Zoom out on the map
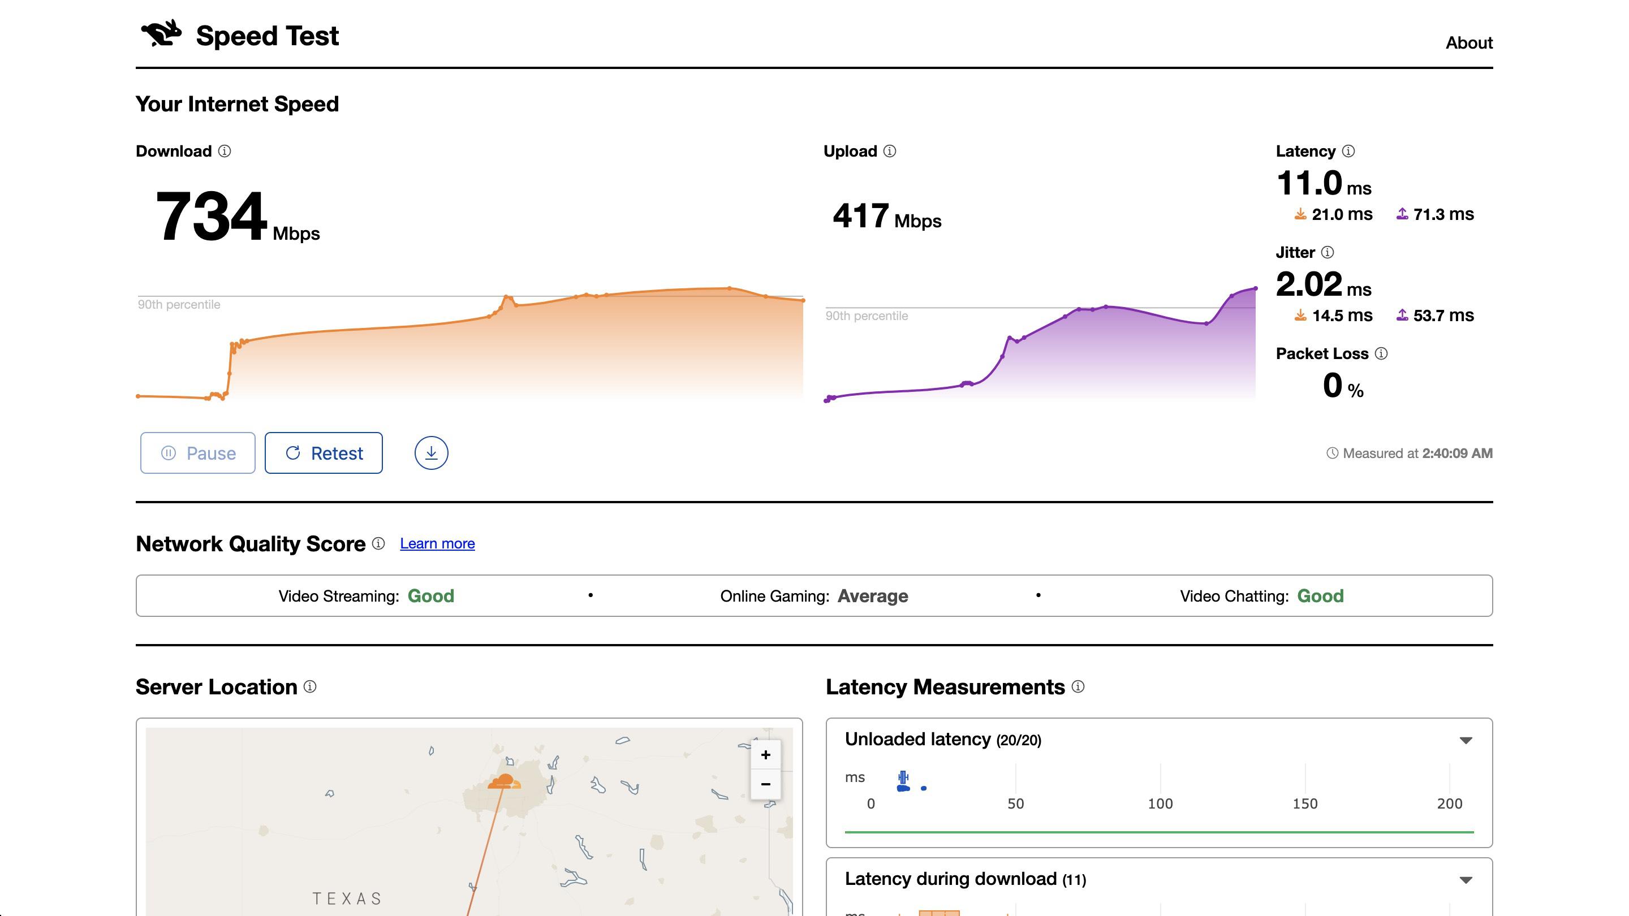1629x916 pixels. (765, 784)
